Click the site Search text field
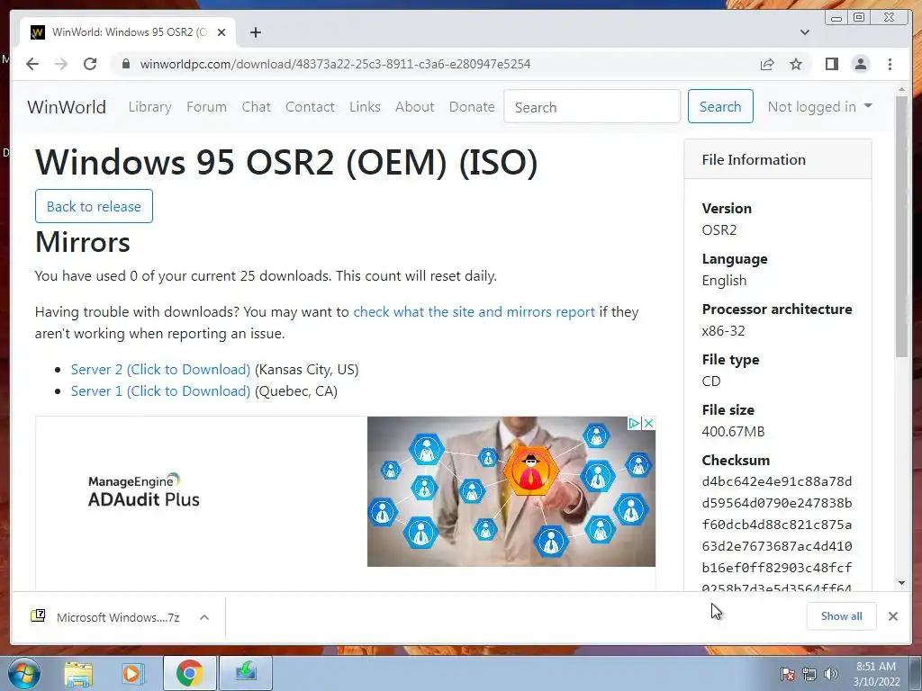This screenshot has width=922, height=691. tap(592, 107)
